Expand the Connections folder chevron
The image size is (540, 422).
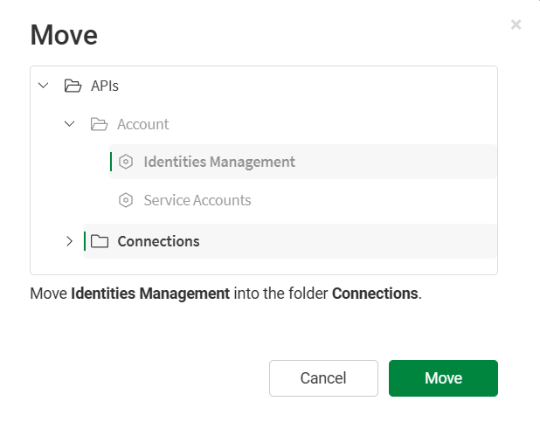click(x=70, y=241)
